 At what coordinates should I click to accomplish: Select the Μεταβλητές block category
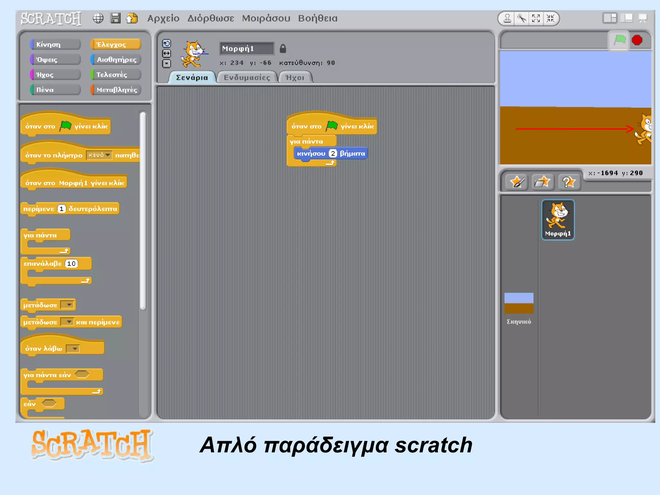coord(116,90)
